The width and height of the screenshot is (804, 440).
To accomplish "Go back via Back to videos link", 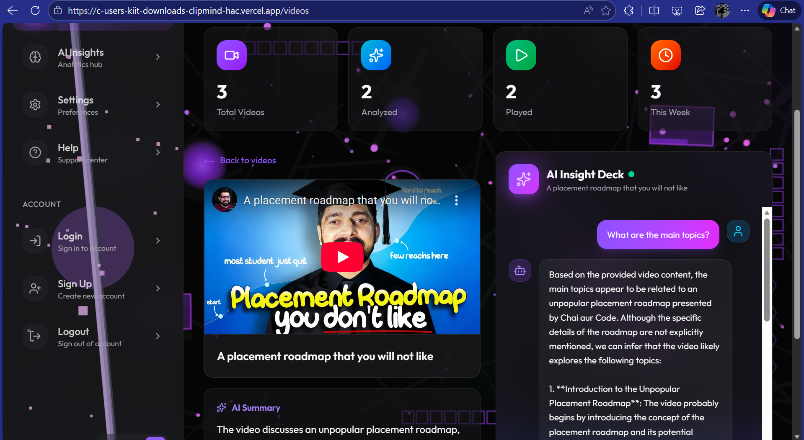I will click(240, 160).
